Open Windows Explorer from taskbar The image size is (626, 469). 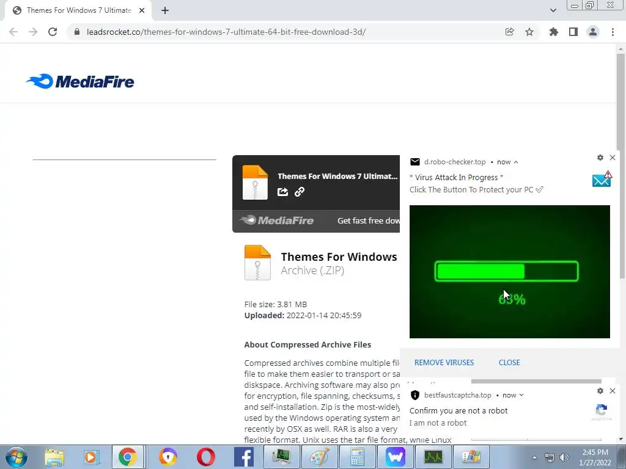click(x=54, y=457)
